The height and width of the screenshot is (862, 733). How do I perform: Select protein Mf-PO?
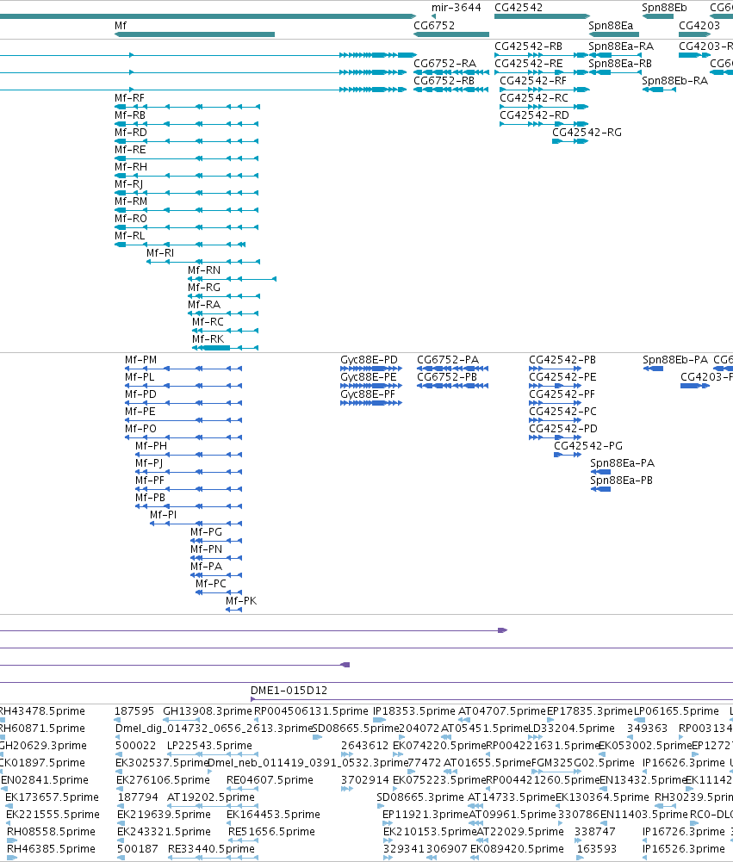click(x=140, y=429)
